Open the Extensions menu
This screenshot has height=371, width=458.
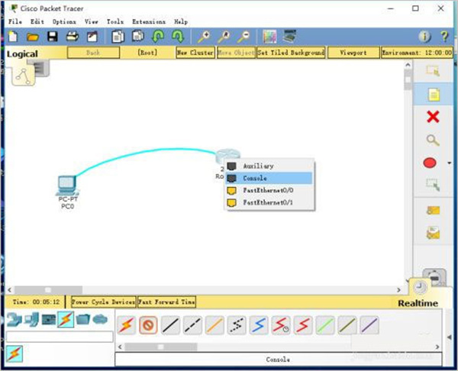click(147, 22)
